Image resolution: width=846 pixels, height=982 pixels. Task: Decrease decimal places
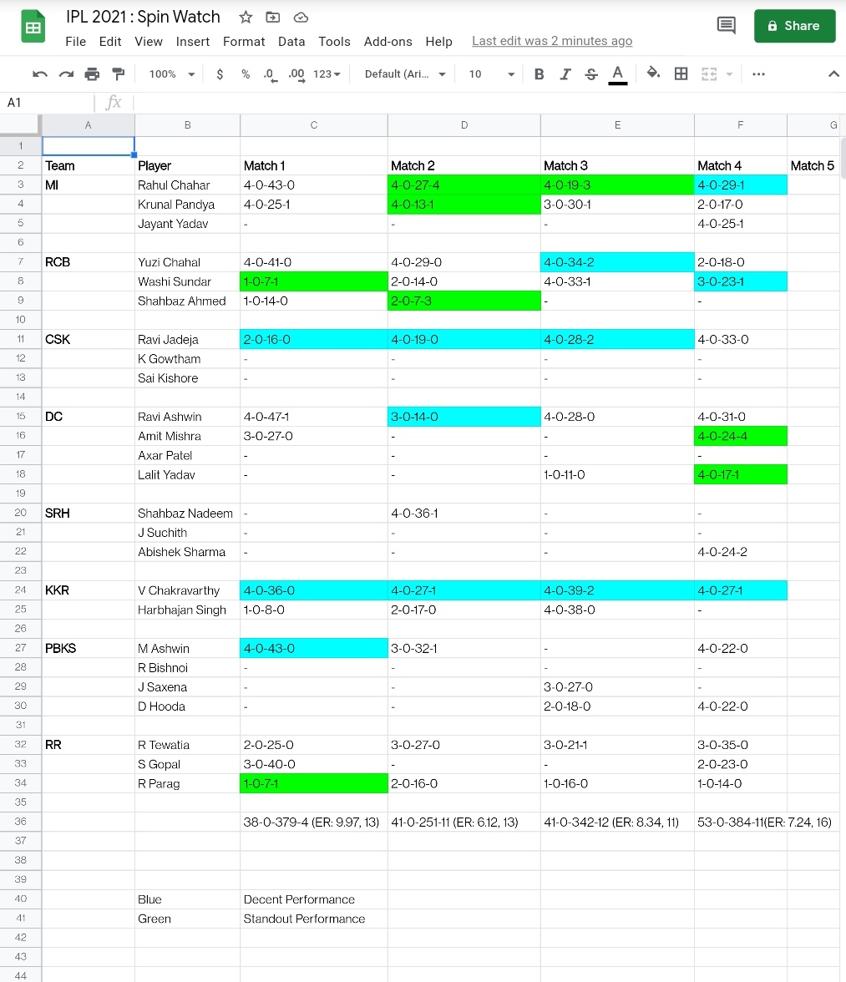coord(269,73)
